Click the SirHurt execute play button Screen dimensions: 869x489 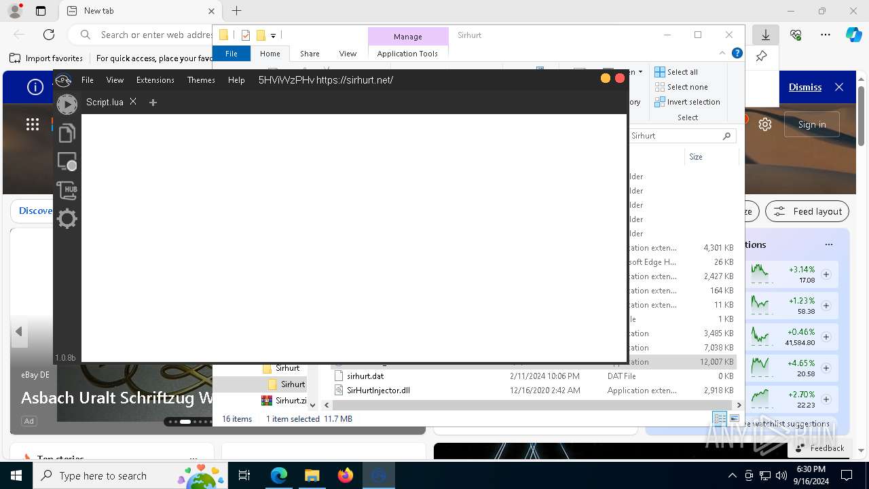(x=67, y=104)
